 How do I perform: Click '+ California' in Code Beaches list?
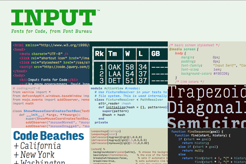[x=37, y=146]
